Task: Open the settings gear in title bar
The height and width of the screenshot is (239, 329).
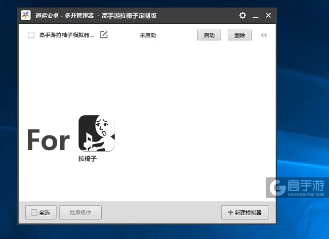Action: pyautogui.click(x=242, y=15)
